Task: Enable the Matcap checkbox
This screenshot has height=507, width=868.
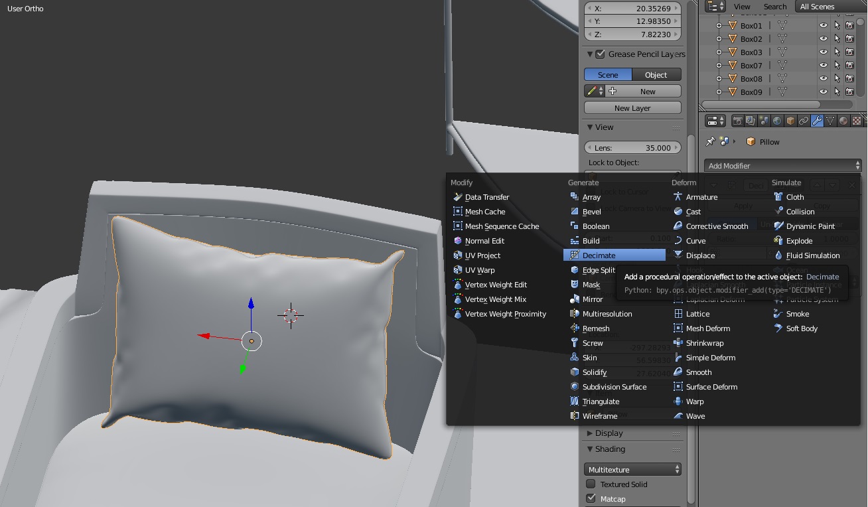Action: [591, 498]
